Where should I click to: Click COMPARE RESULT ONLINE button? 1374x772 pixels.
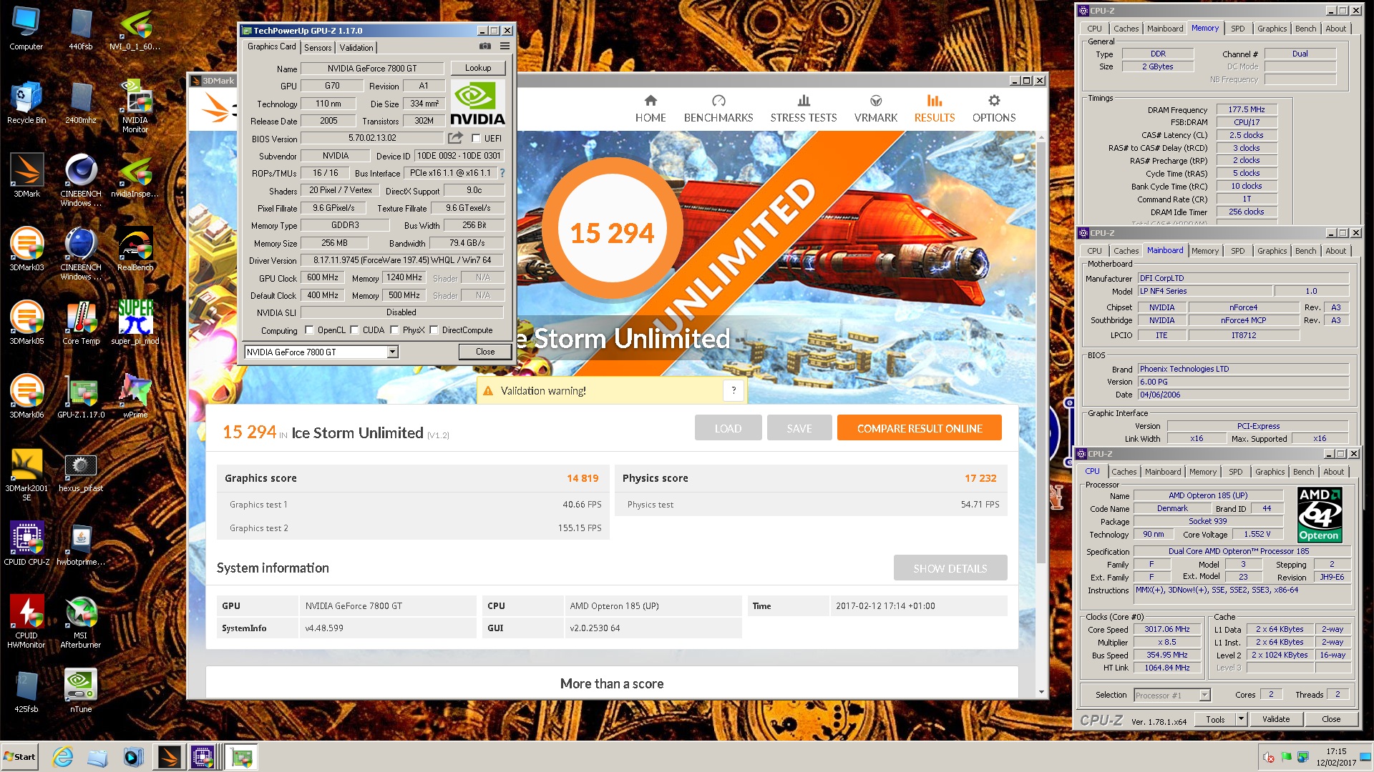[920, 428]
